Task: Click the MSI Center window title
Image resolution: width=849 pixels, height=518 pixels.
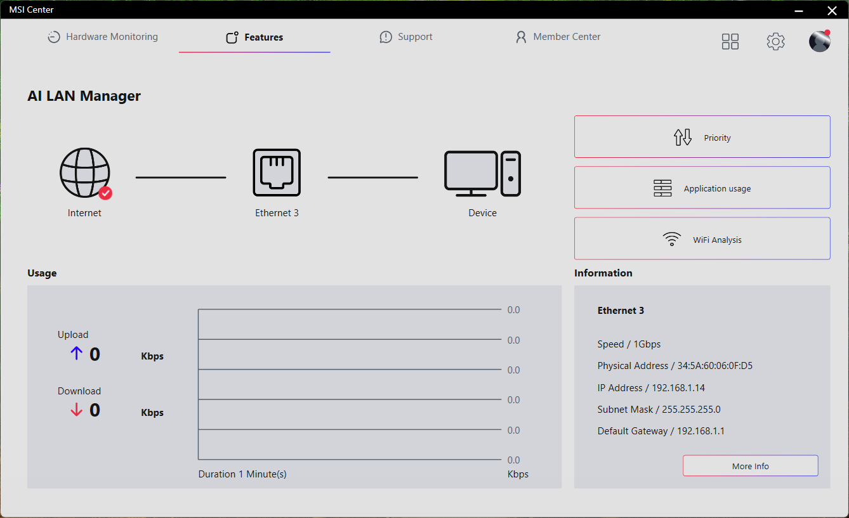Action: pos(32,10)
